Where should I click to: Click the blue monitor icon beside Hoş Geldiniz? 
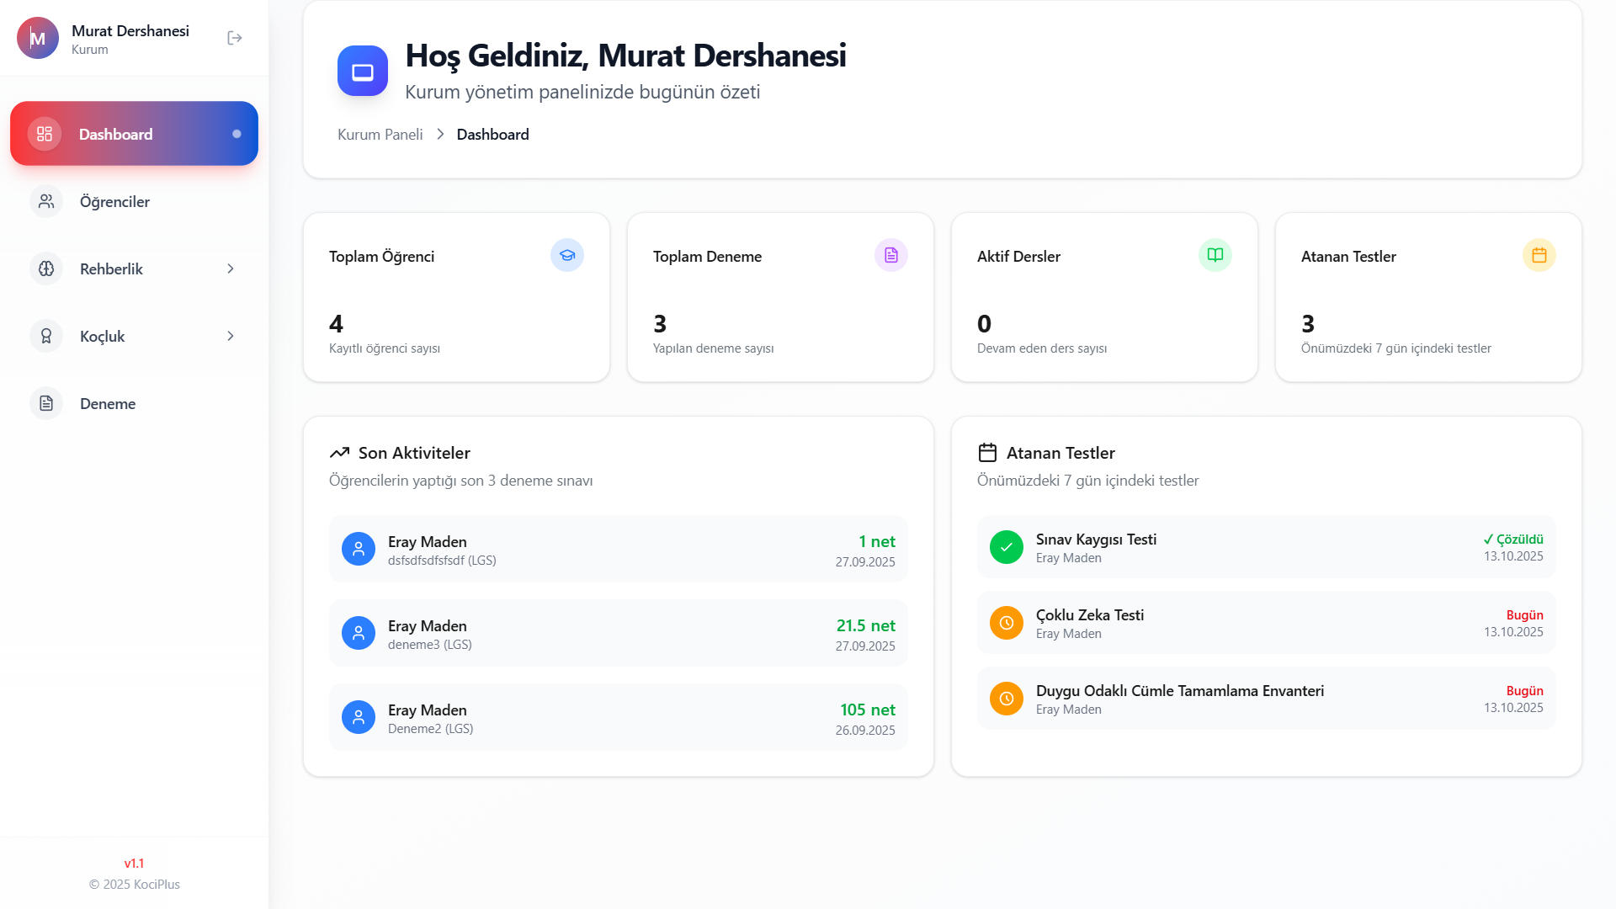point(363,72)
